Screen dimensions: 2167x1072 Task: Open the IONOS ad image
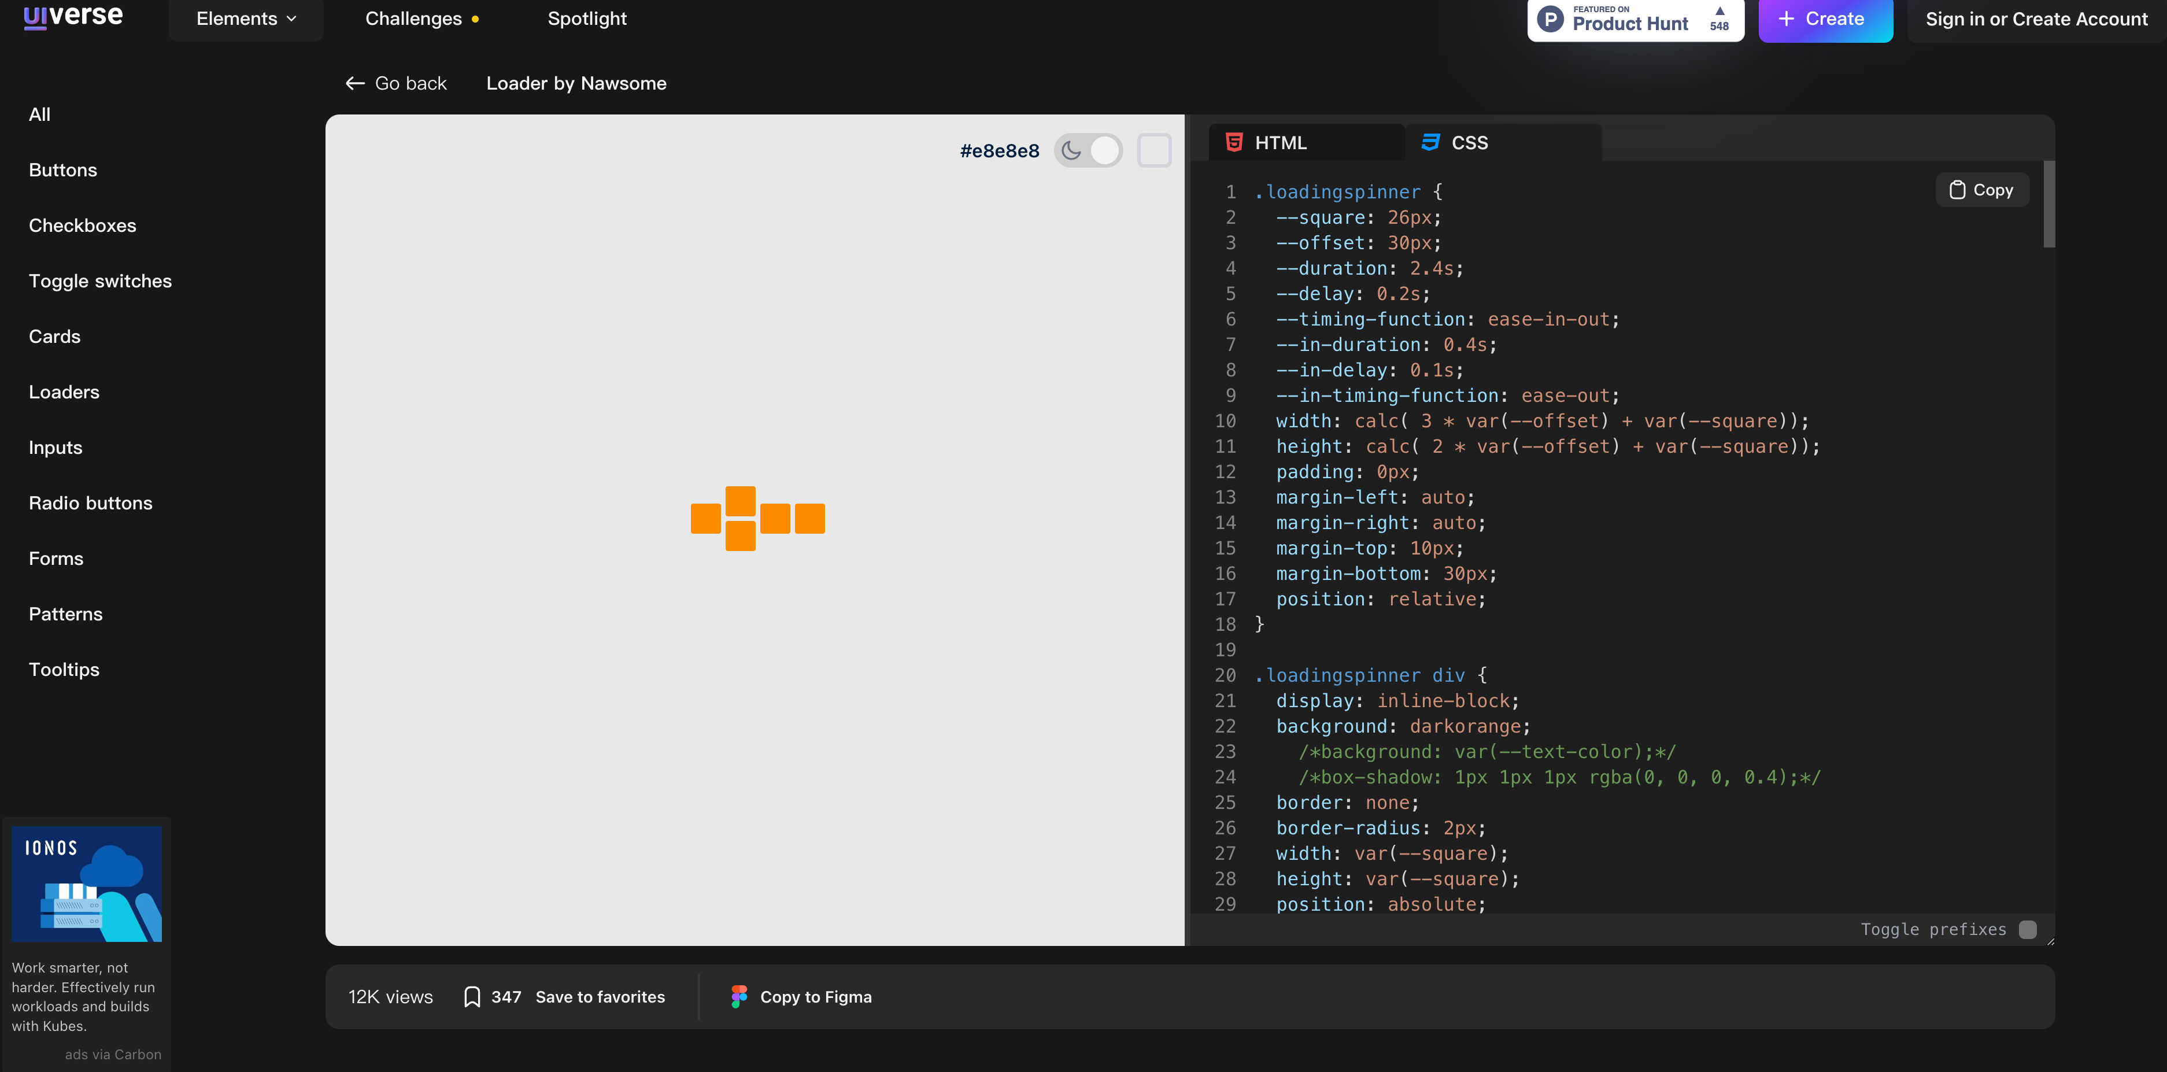[87, 884]
